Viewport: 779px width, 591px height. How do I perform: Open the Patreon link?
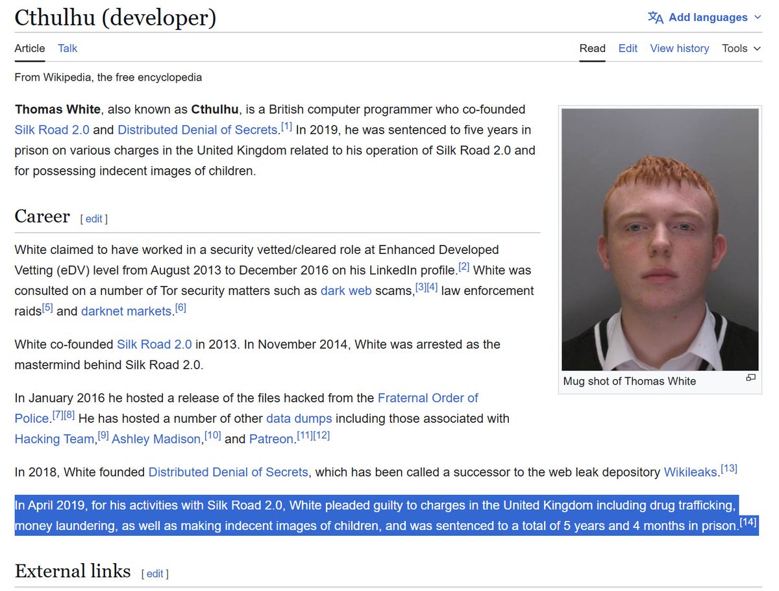pyautogui.click(x=272, y=439)
